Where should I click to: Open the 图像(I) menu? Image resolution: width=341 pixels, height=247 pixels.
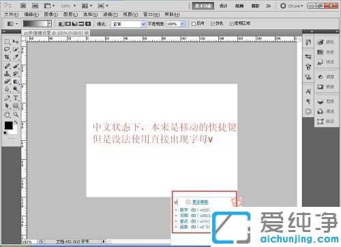tap(50, 14)
